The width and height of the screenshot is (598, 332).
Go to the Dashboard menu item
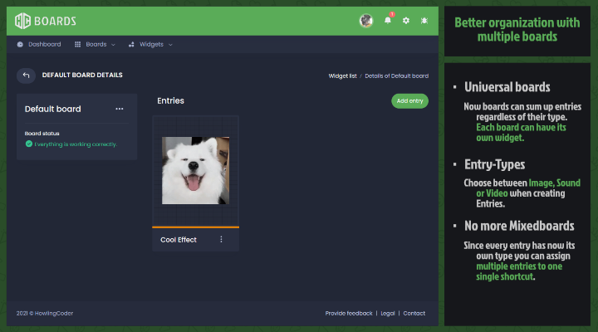click(x=39, y=44)
